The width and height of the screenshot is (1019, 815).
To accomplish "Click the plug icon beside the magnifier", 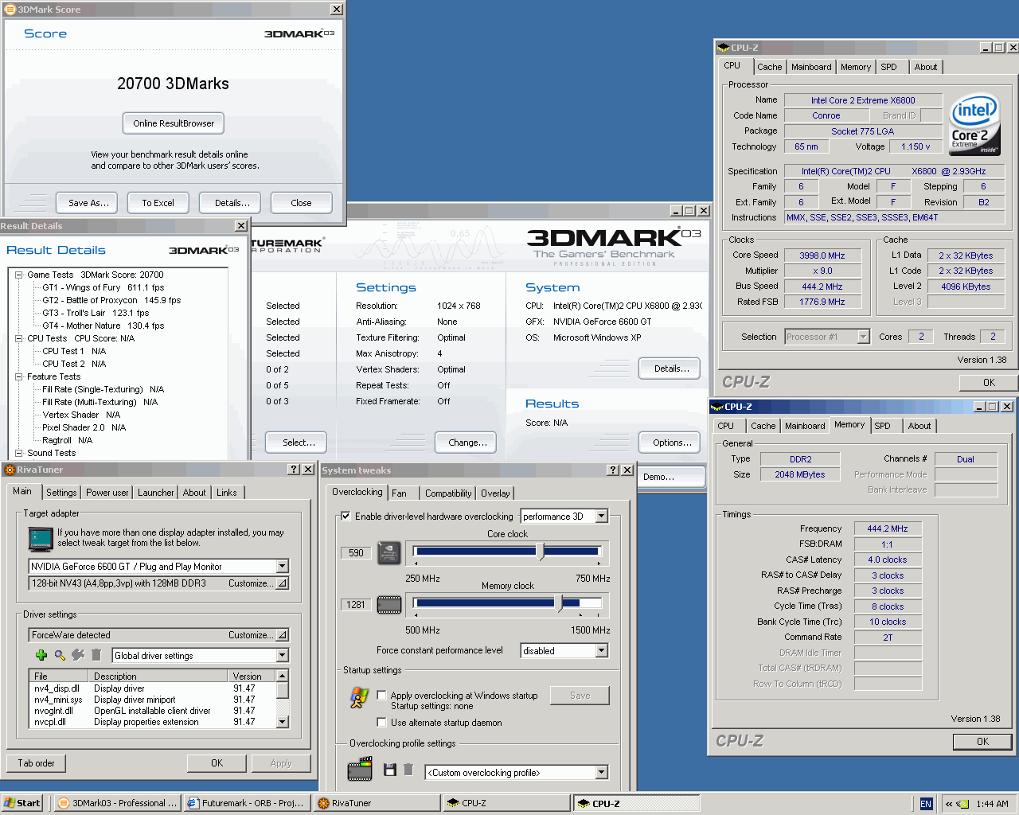I will (78, 655).
